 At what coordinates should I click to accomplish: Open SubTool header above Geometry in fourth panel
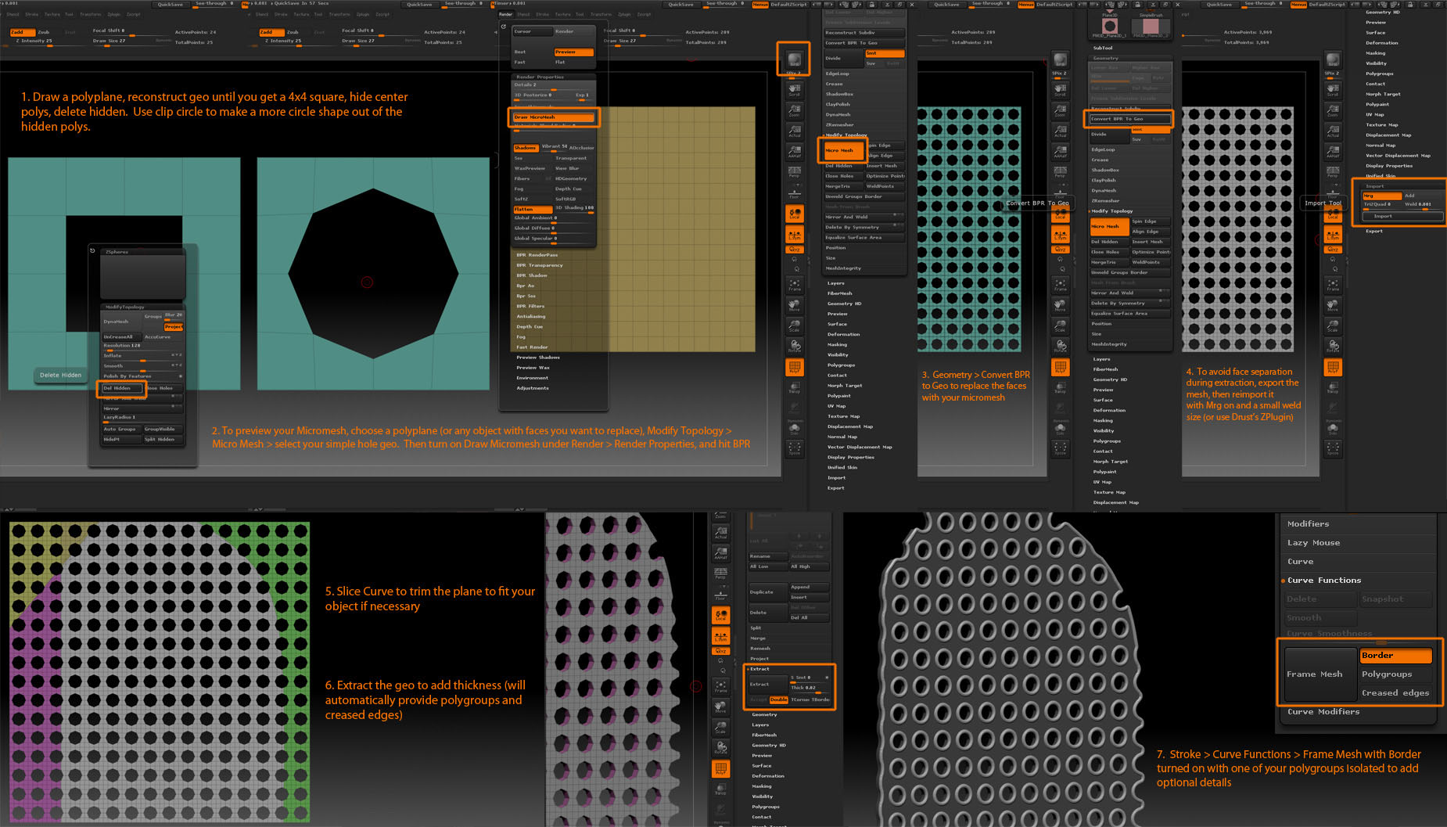pyautogui.click(x=1103, y=48)
